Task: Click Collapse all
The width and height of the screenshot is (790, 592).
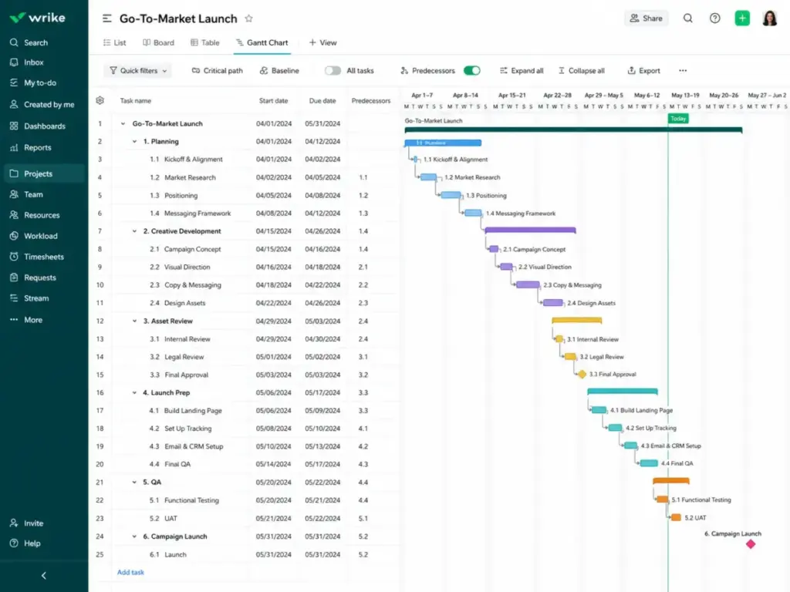Action: (x=582, y=70)
